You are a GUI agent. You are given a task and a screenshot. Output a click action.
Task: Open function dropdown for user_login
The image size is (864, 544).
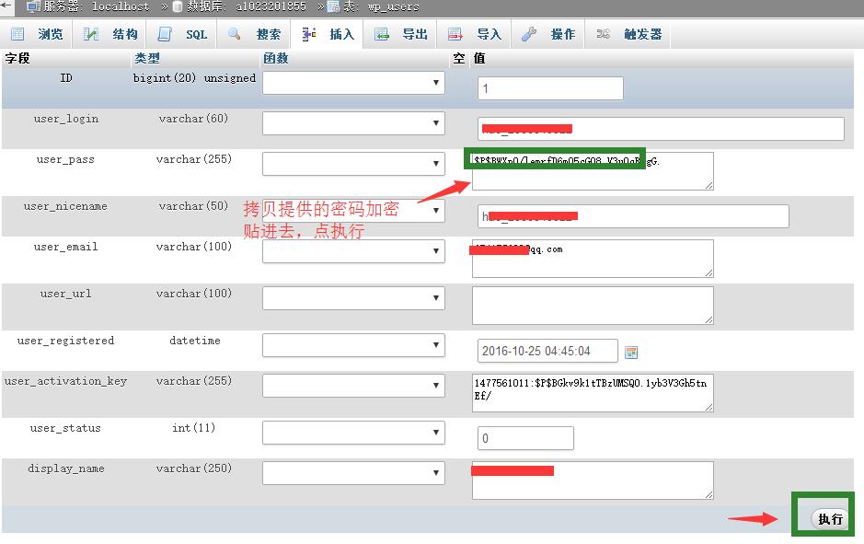click(353, 123)
